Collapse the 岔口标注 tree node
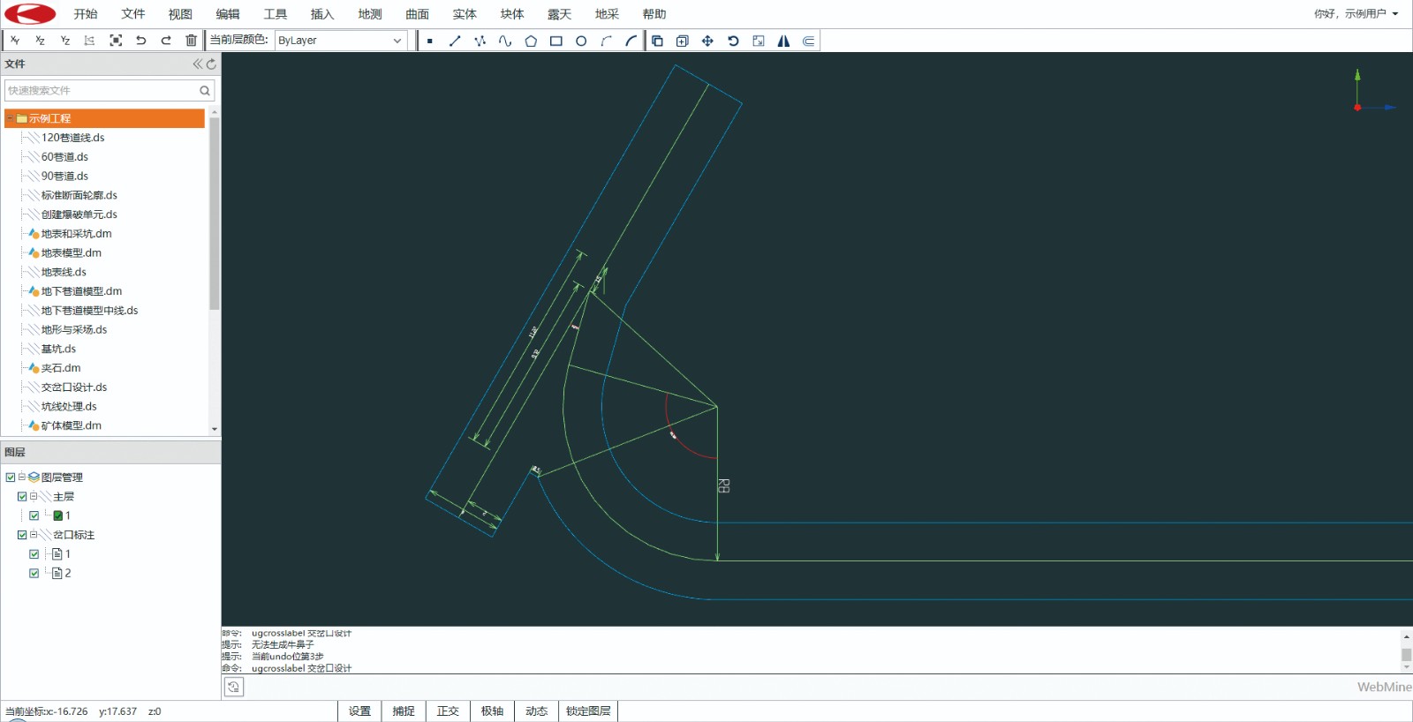 (34, 535)
